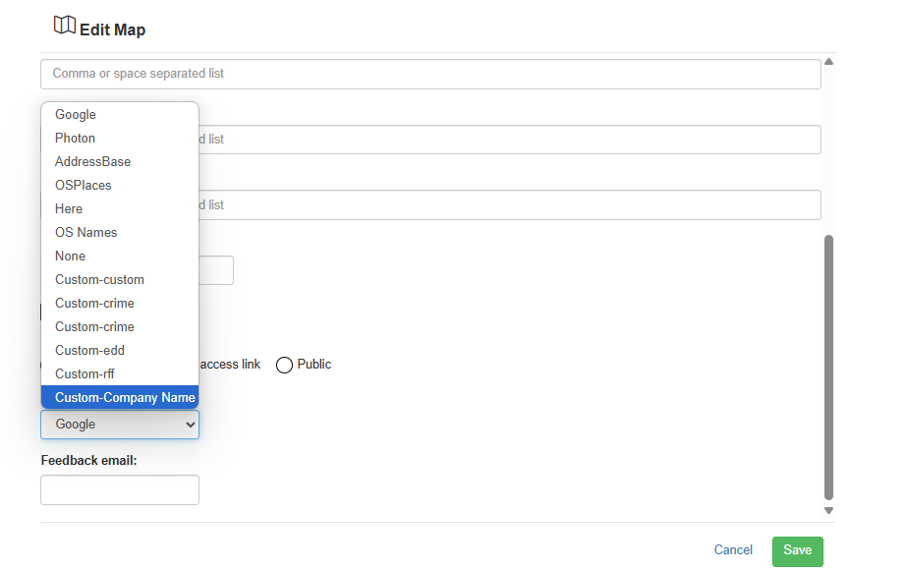Click the vertical scrollbar thumb

click(x=828, y=368)
